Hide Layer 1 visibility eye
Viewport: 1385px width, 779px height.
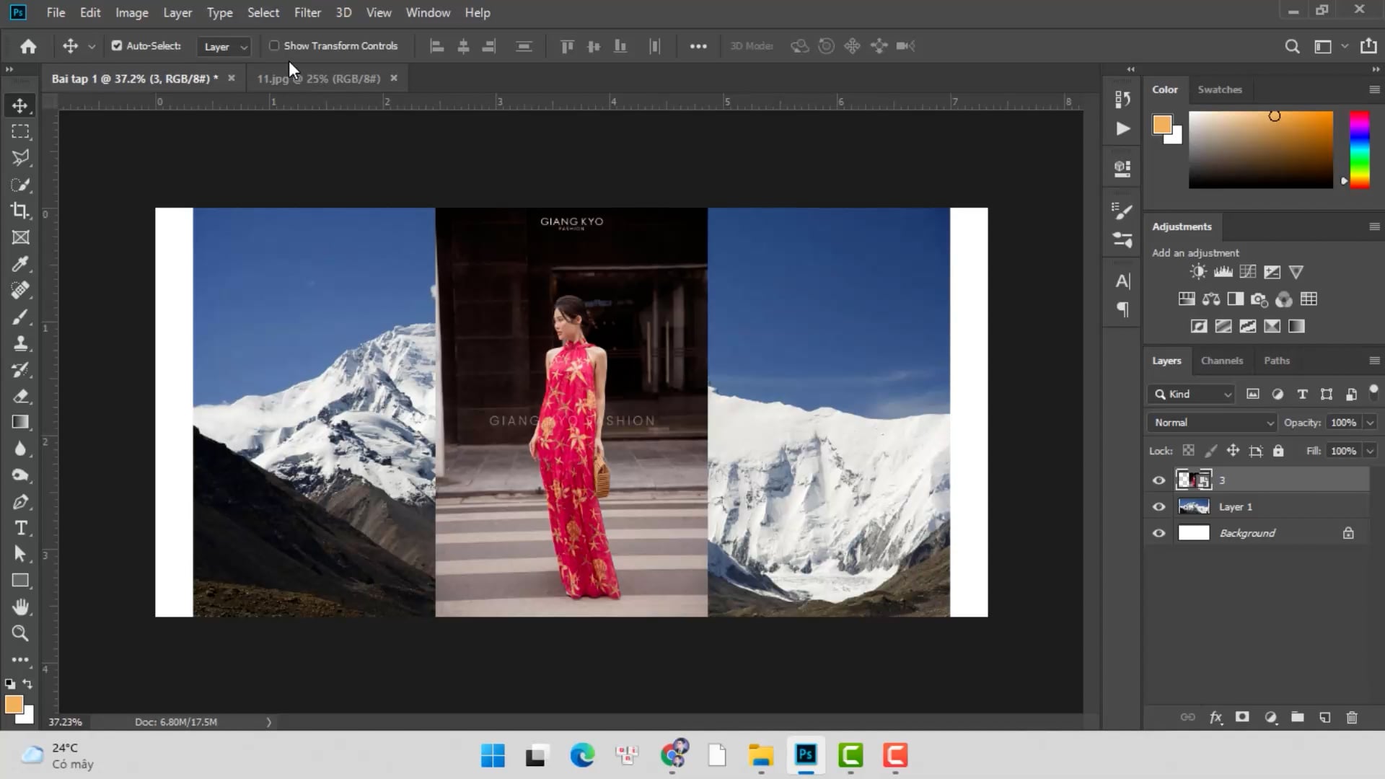(1159, 507)
